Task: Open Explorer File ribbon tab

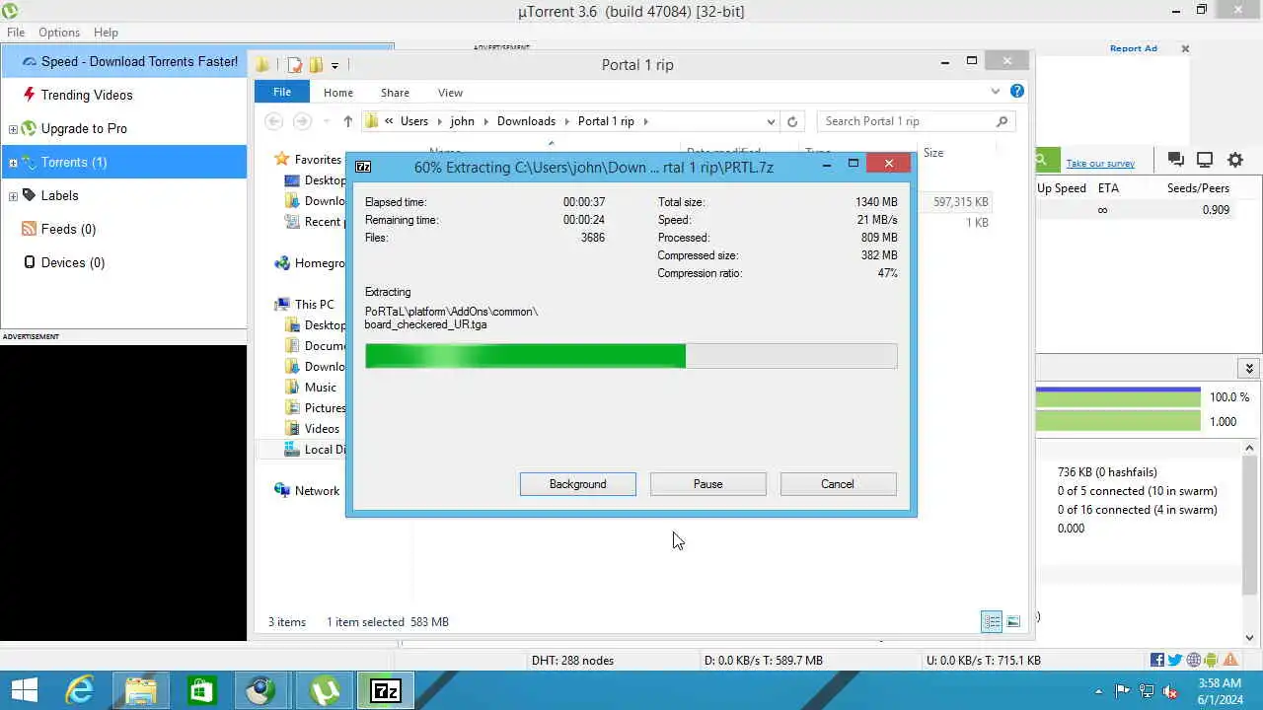Action: [282, 92]
